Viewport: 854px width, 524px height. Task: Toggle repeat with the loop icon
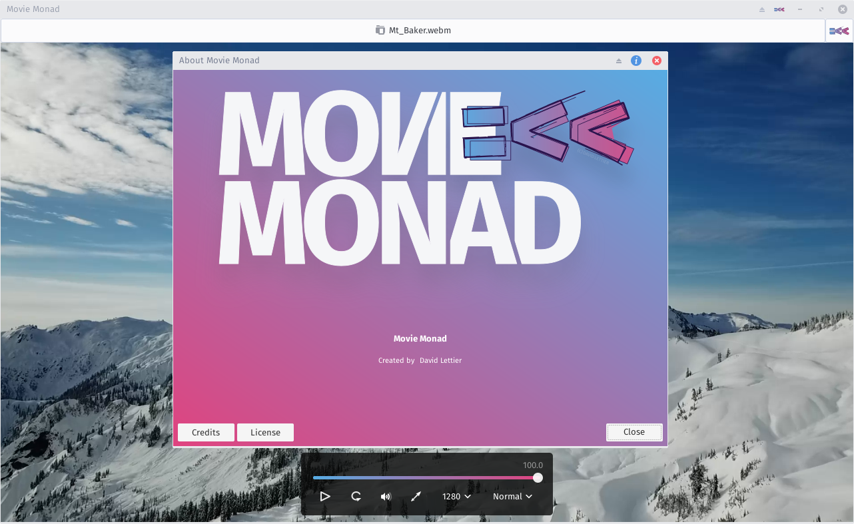click(x=356, y=496)
